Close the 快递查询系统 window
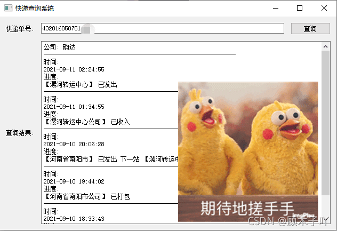337x231 pixels. pos(324,8)
